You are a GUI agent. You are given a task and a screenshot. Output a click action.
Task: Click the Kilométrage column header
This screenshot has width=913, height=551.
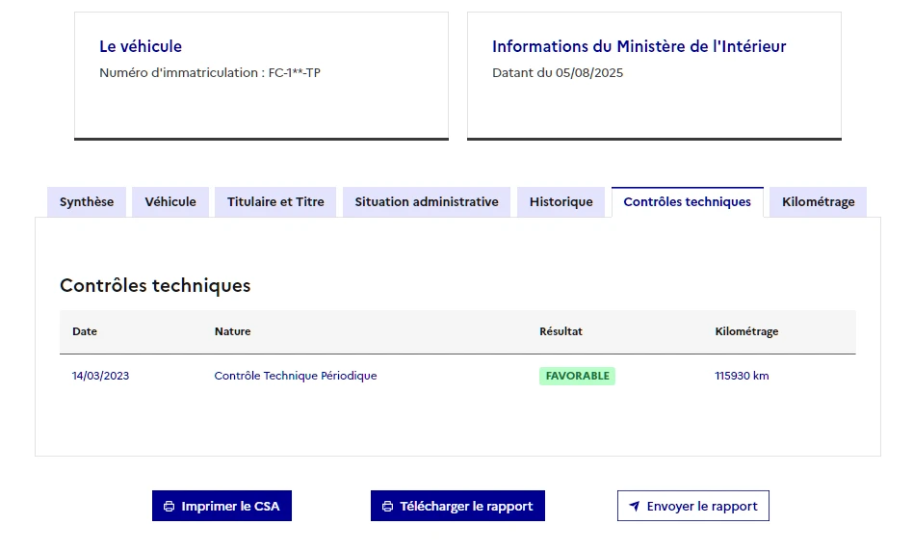(x=746, y=331)
